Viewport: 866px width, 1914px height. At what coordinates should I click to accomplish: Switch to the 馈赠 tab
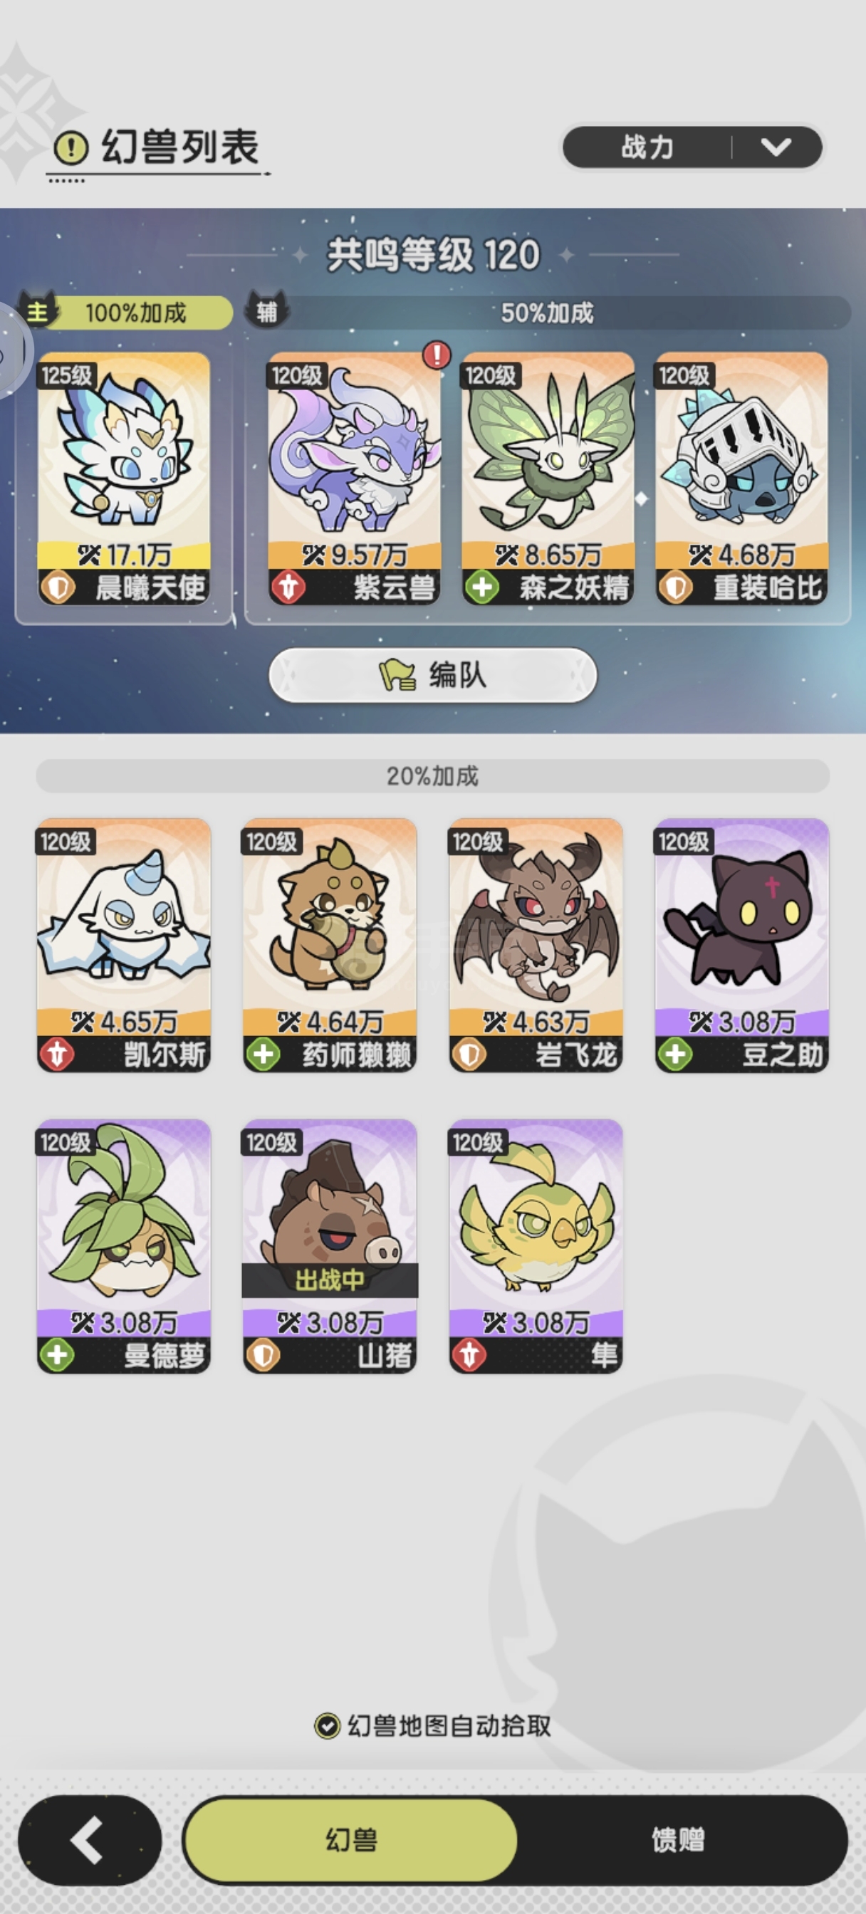click(x=678, y=1840)
